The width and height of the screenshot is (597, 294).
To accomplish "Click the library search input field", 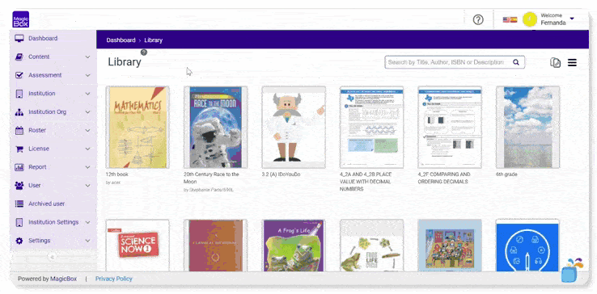I will point(448,62).
